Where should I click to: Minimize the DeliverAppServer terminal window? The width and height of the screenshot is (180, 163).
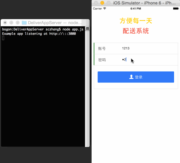pos(11,23)
